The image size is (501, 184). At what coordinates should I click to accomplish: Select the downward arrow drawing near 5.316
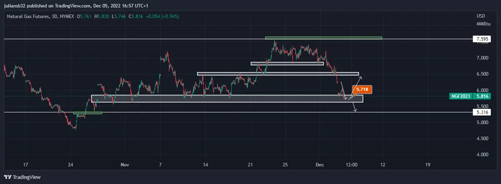354,107
